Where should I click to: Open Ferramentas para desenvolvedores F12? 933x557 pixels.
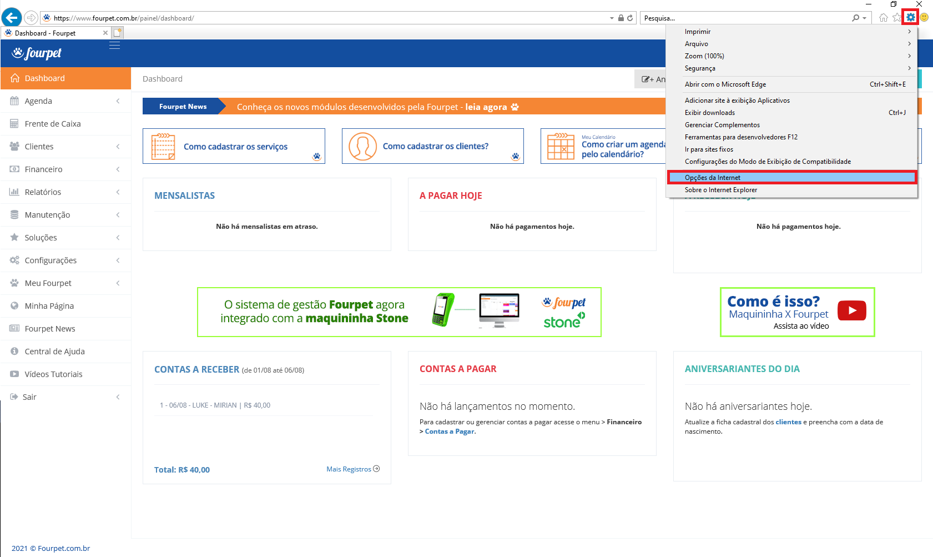pyautogui.click(x=791, y=137)
